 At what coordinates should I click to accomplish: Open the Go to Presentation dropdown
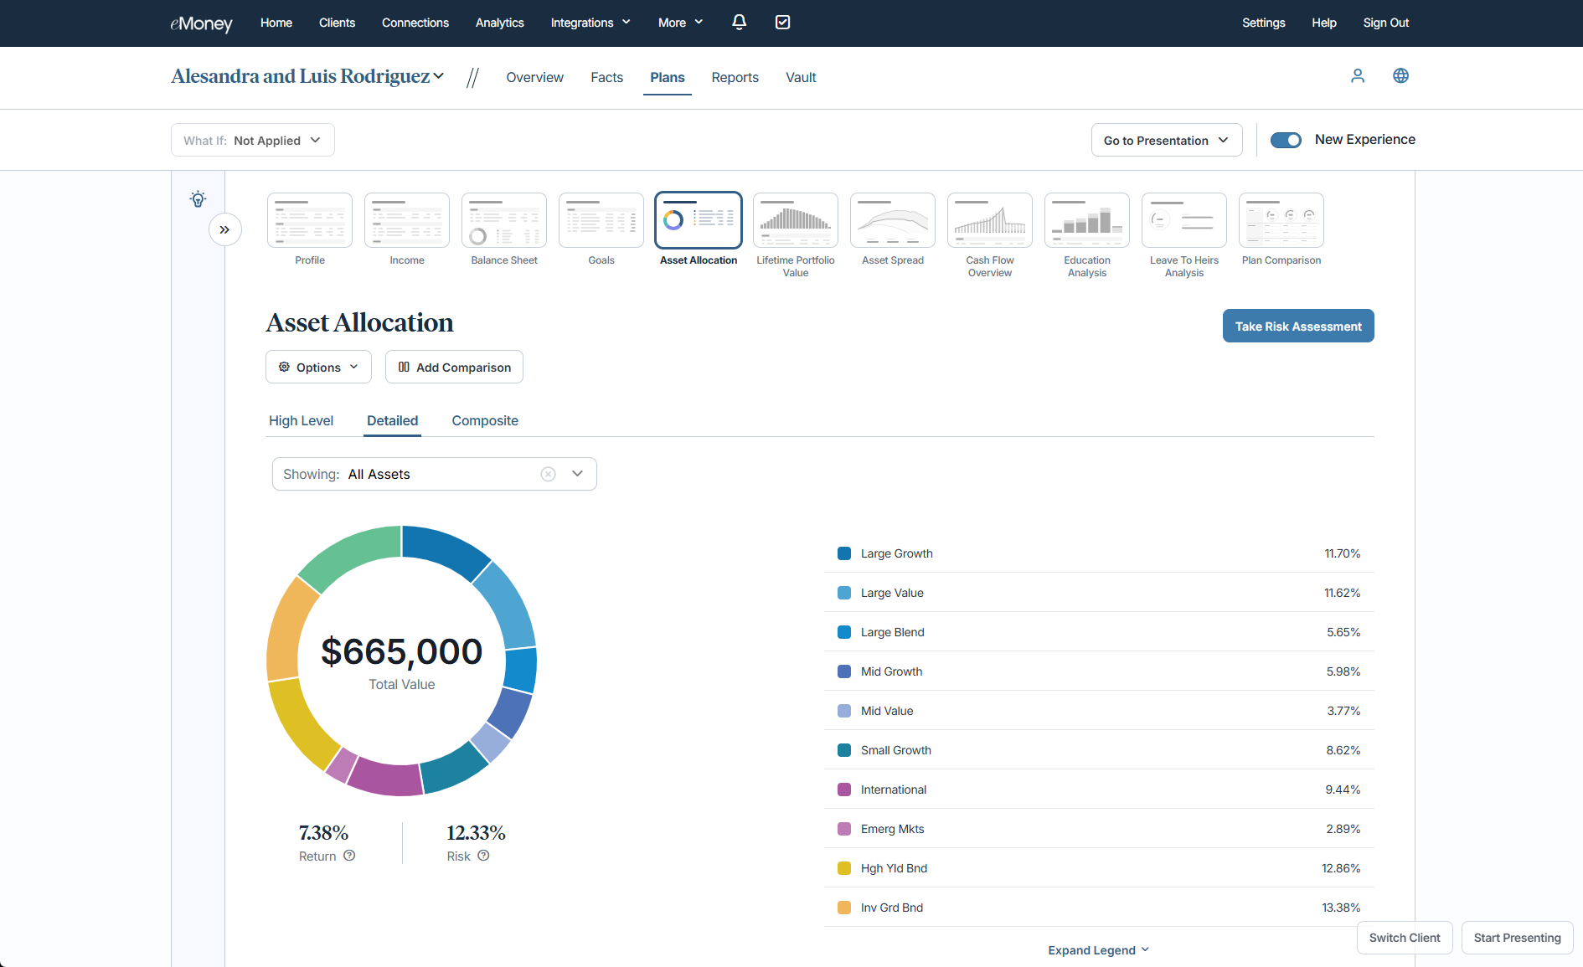coord(1166,140)
